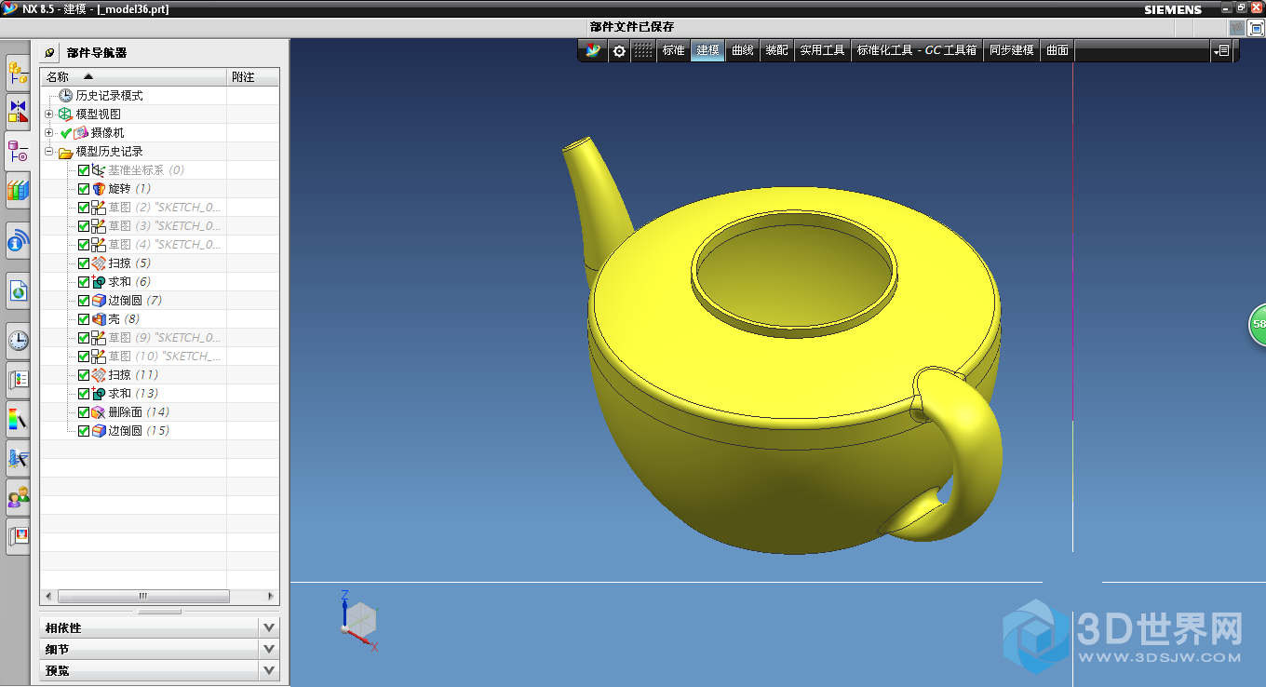Image resolution: width=1266 pixels, height=687 pixels.
Task: Click the splitter handle below navigator tree
Action: point(159,612)
